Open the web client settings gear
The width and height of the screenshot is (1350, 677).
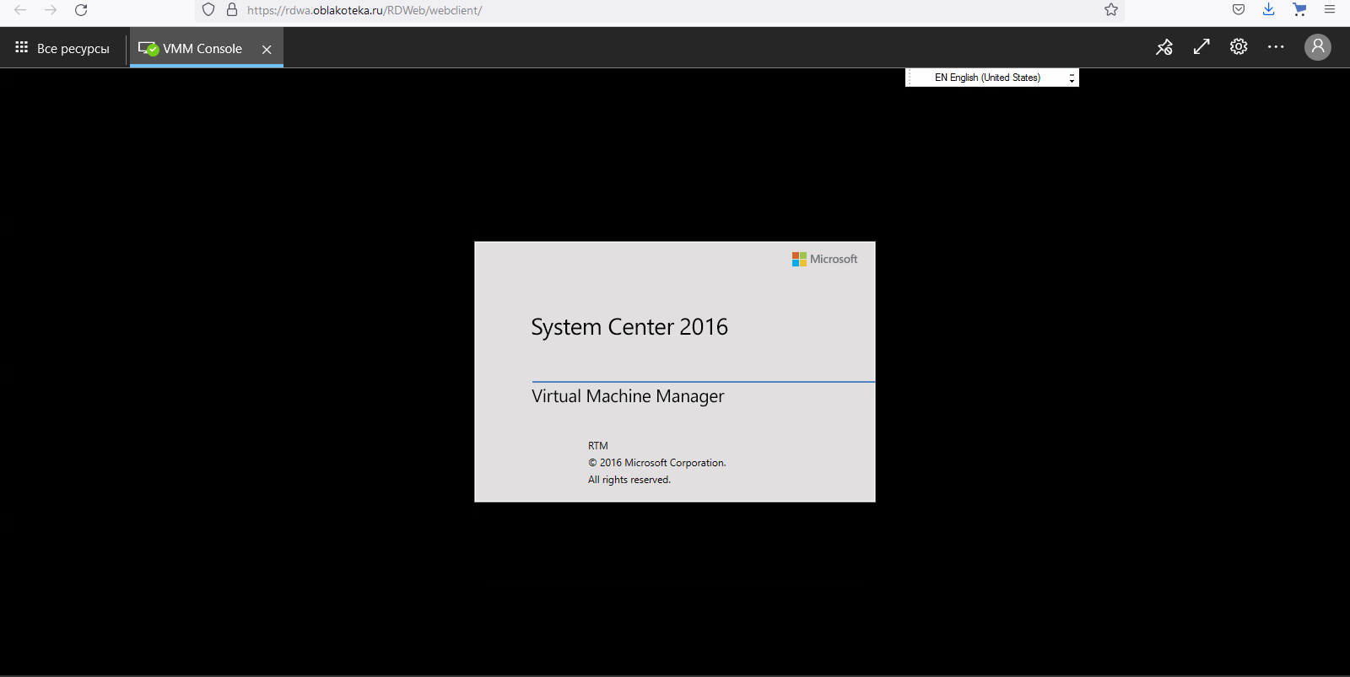point(1239,47)
